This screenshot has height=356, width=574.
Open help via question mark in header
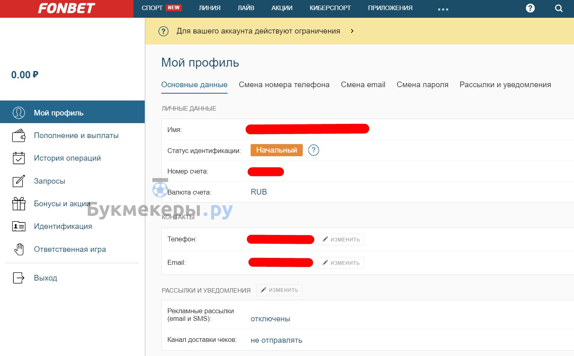pyautogui.click(x=530, y=8)
